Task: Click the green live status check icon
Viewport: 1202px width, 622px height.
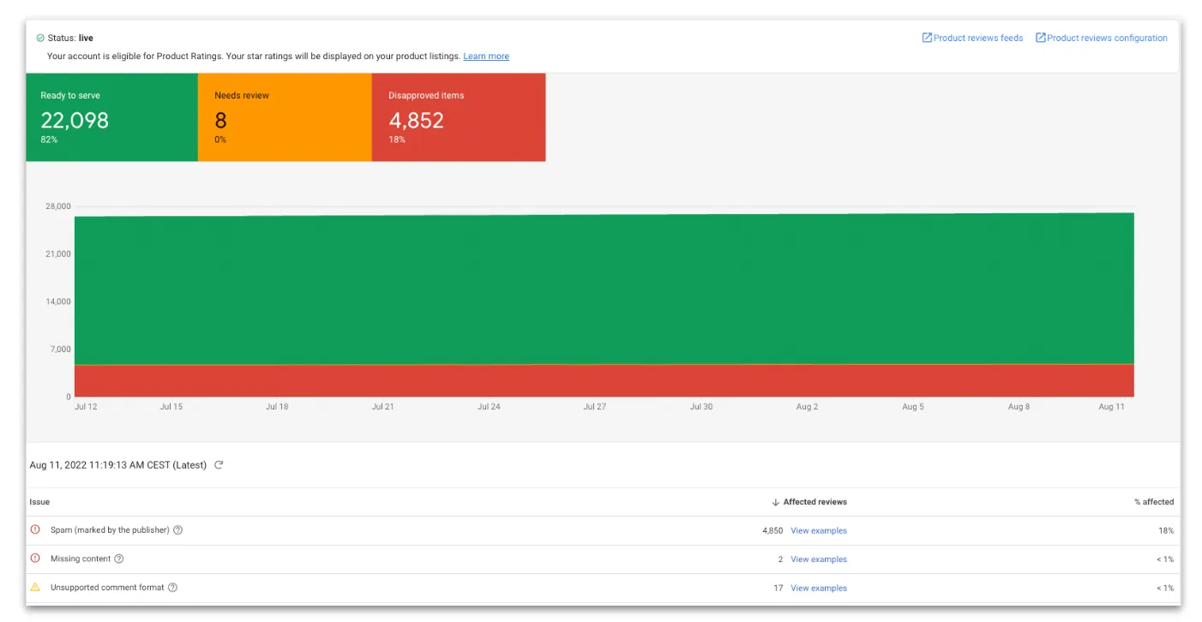Action: click(40, 39)
